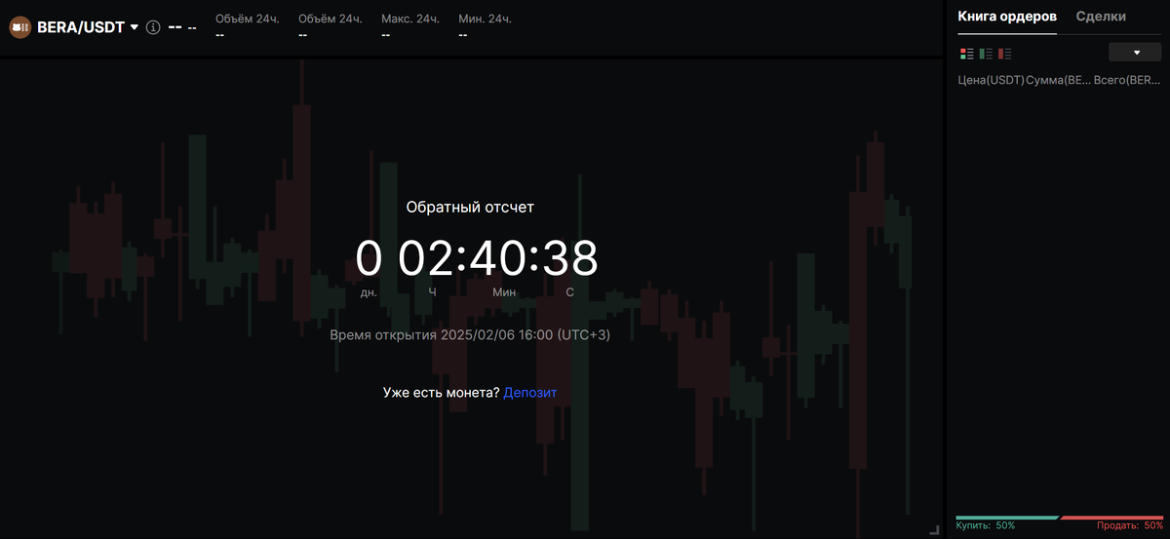Click the Уже есть монета? text
This screenshot has height=539, width=1170.
click(x=441, y=392)
